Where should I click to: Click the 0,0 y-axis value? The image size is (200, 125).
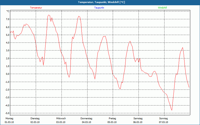coord(7,74)
